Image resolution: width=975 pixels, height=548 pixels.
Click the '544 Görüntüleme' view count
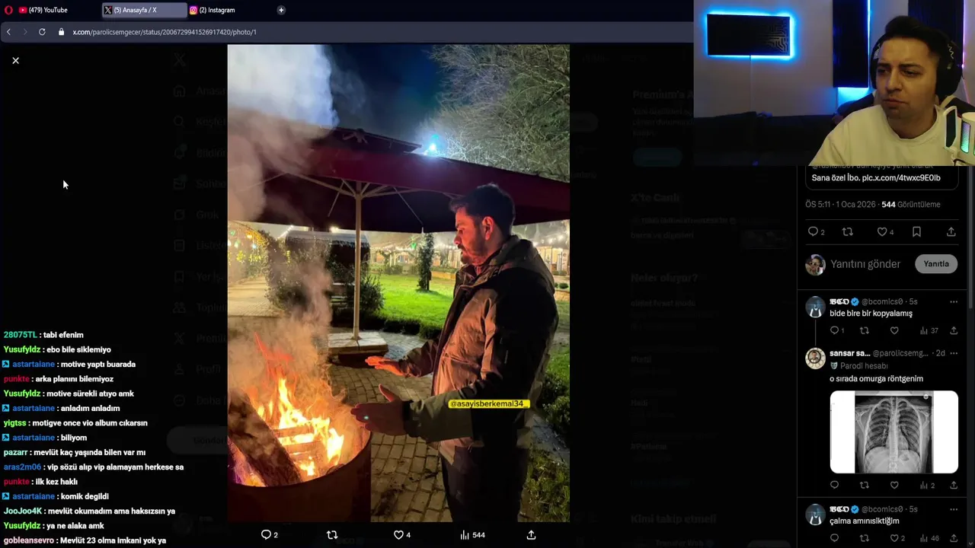911,205
